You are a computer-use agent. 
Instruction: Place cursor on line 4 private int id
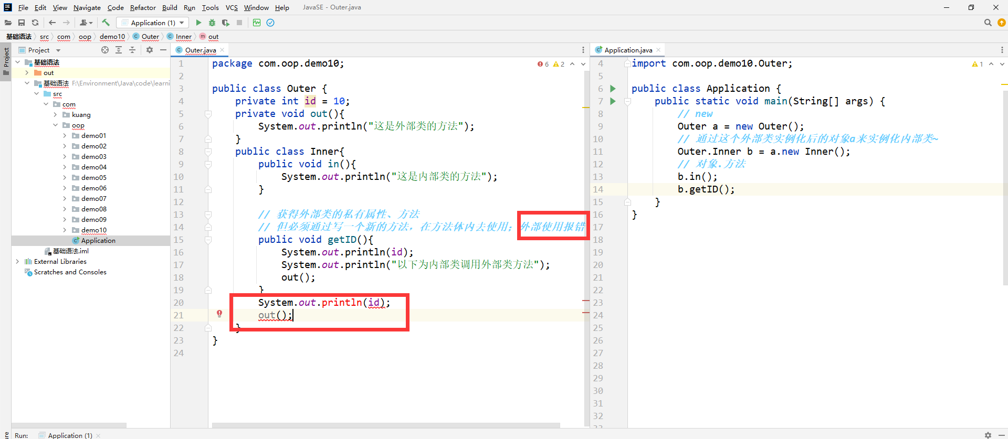tap(292, 101)
